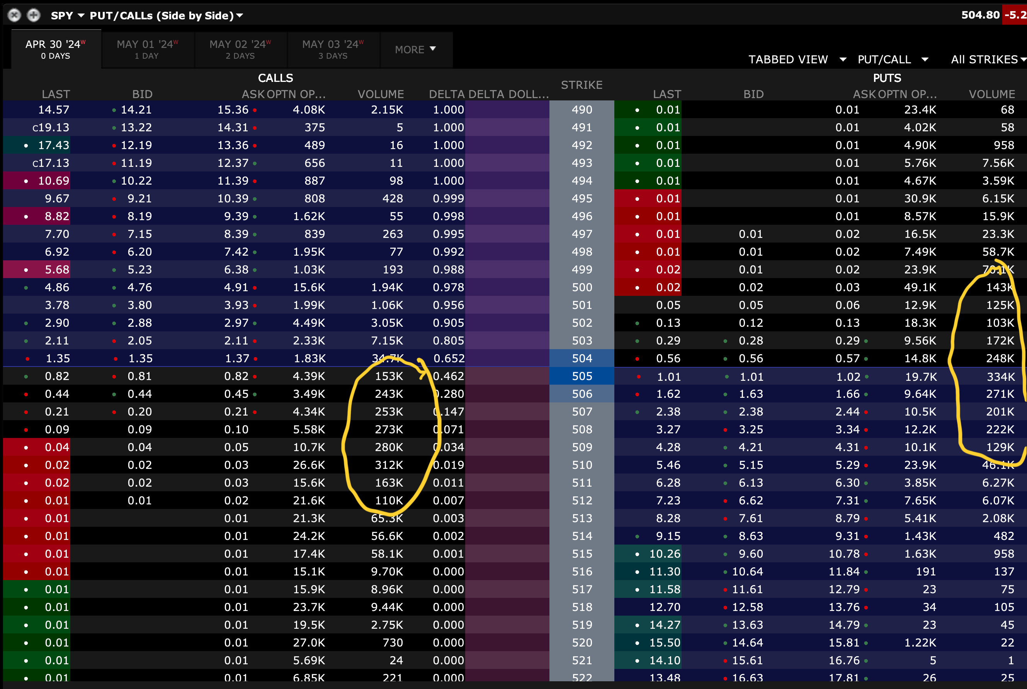Click the 510 call volume 312K cell
Image resolution: width=1027 pixels, height=689 pixels.
pyautogui.click(x=389, y=465)
